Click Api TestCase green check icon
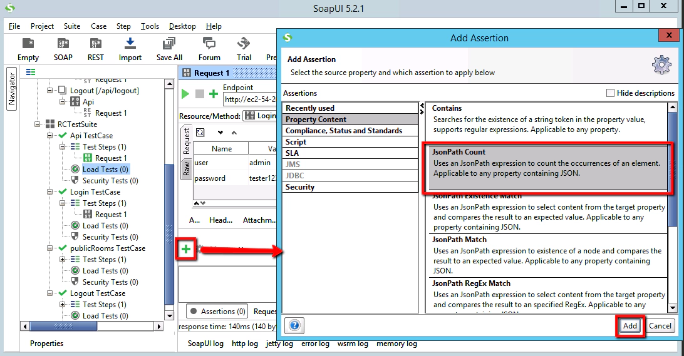Image resolution: width=684 pixels, height=356 pixels. click(63, 136)
